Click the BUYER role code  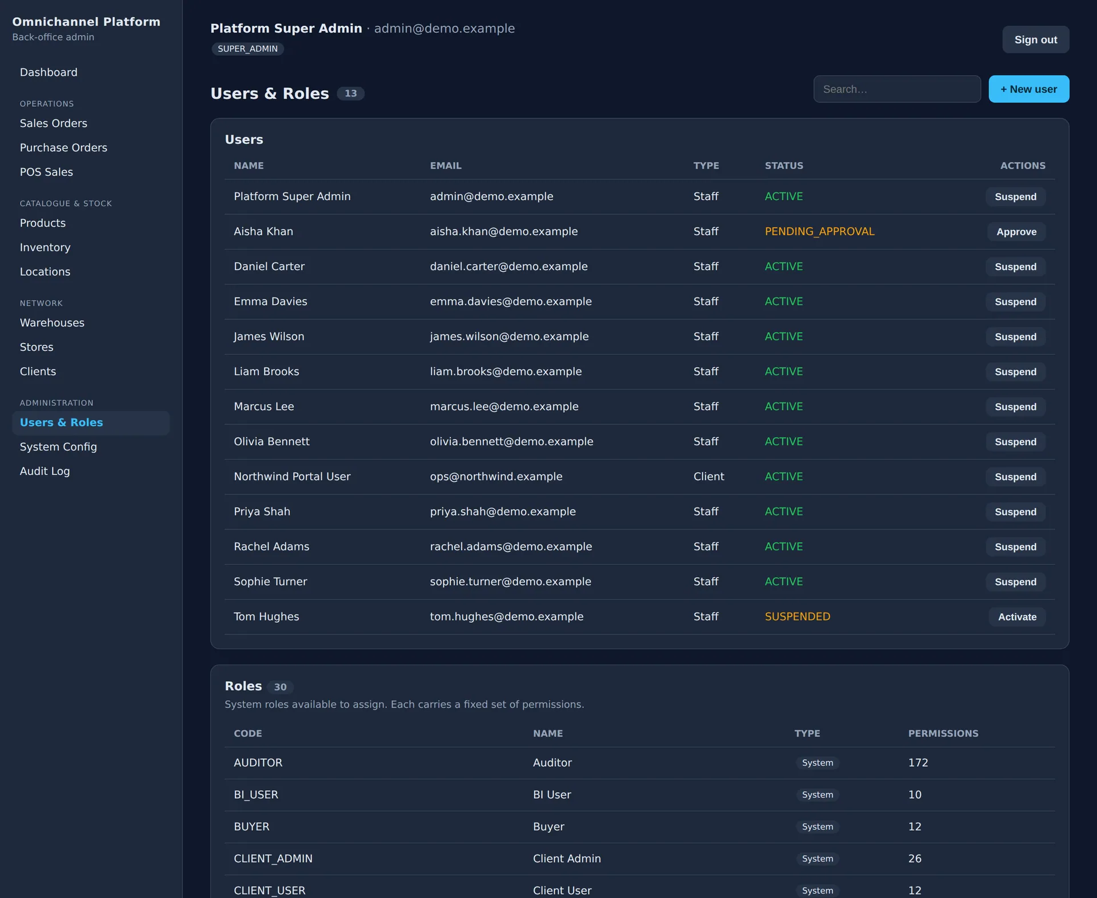point(251,827)
